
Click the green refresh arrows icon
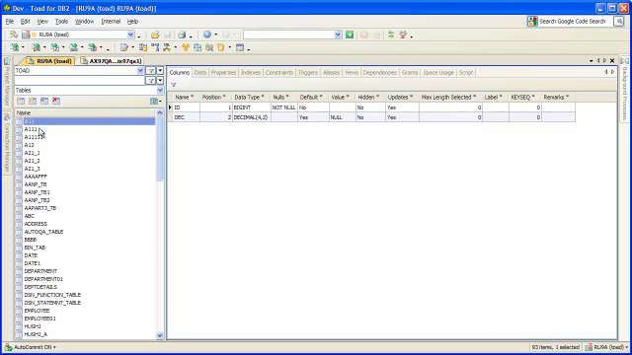[391, 35]
